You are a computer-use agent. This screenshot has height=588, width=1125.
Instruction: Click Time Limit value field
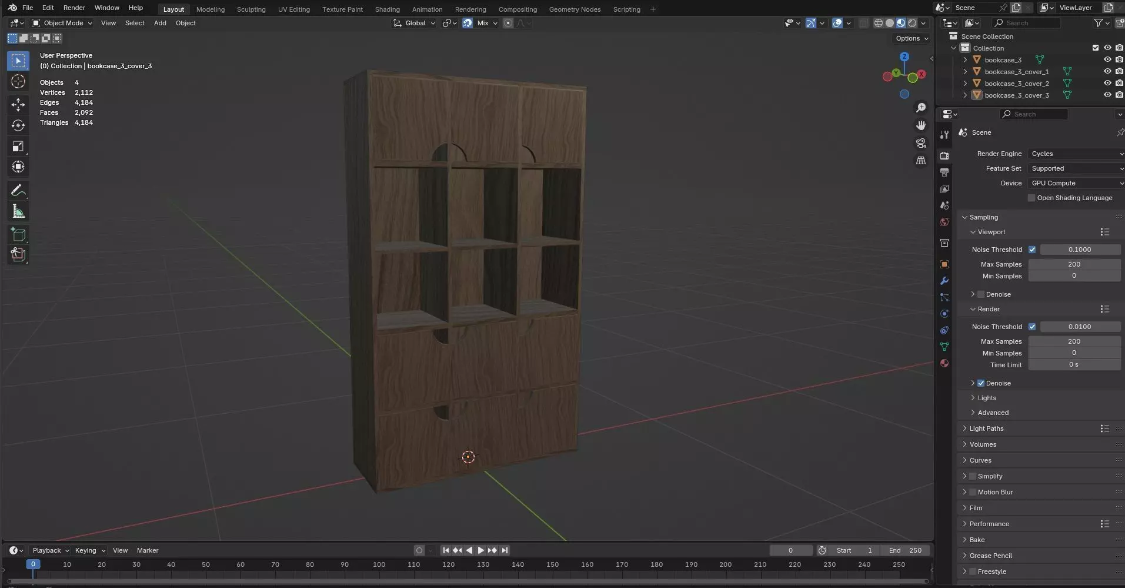[1074, 364]
